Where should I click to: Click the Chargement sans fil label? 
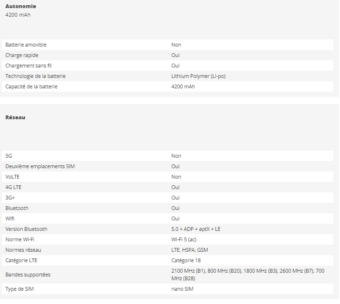click(x=29, y=66)
